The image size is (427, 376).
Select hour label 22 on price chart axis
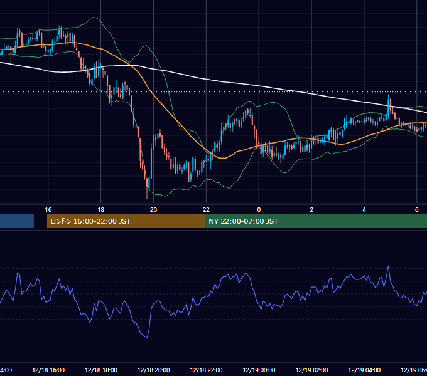pyautogui.click(x=206, y=210)
